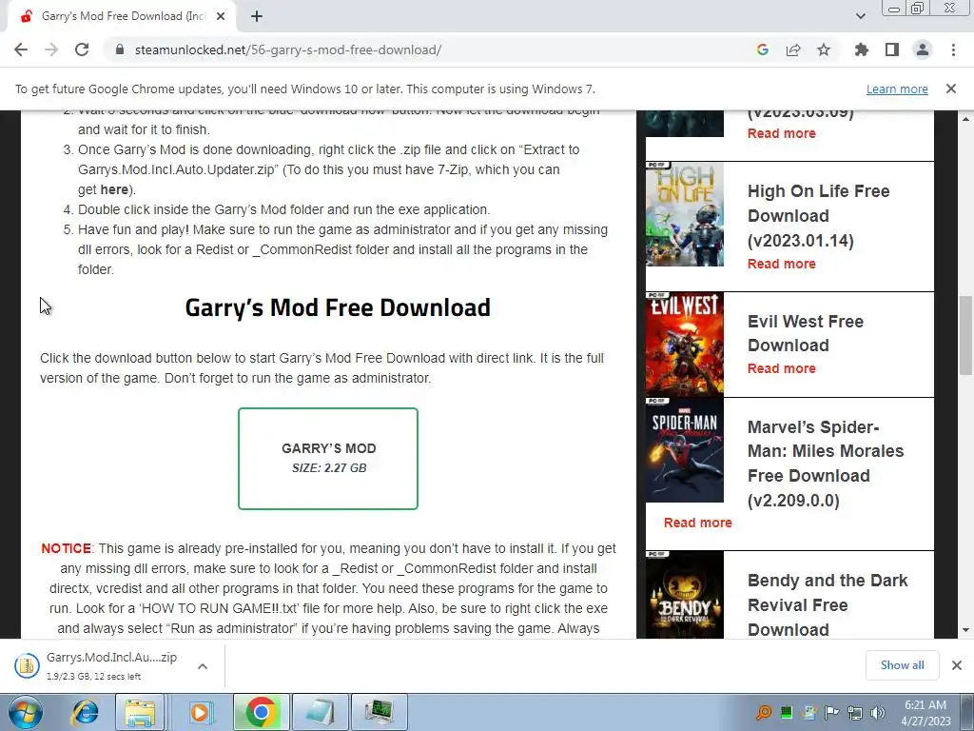974x731 pixels.
Task: Open Bendy and the Dark Revival title
Action: 828,604
